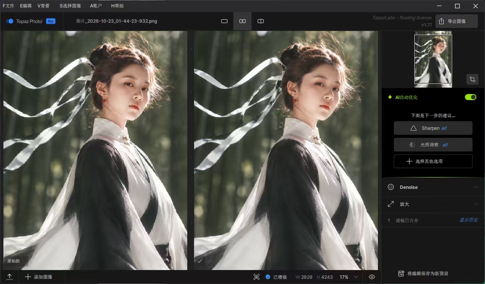This screenshot has width=485, height=284.
Task: Apply the 光照调整 all suggestion
Action: (x=433, y=145)
